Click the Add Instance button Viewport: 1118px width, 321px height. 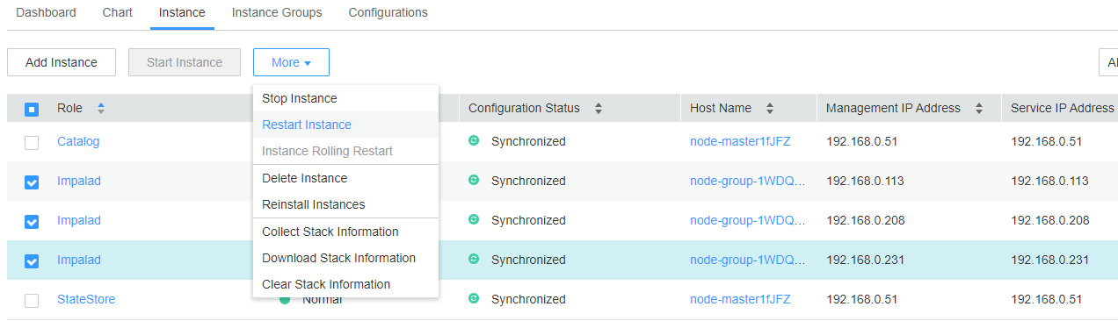coord(62,62)
